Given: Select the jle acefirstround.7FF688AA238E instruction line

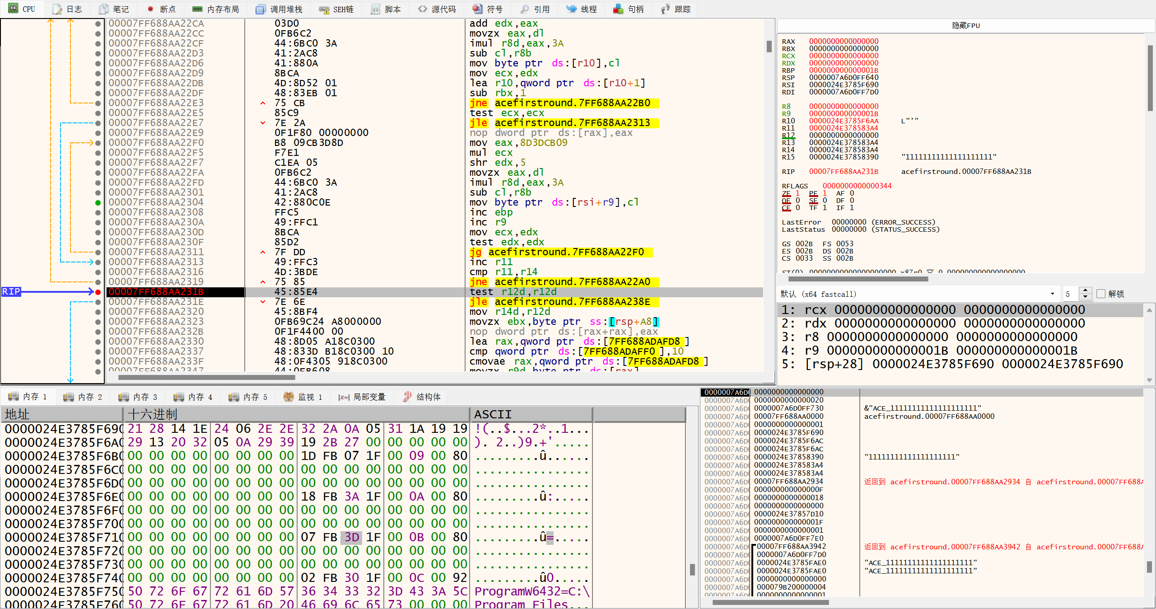Looking at the screenshot, I should click(572, 302).
